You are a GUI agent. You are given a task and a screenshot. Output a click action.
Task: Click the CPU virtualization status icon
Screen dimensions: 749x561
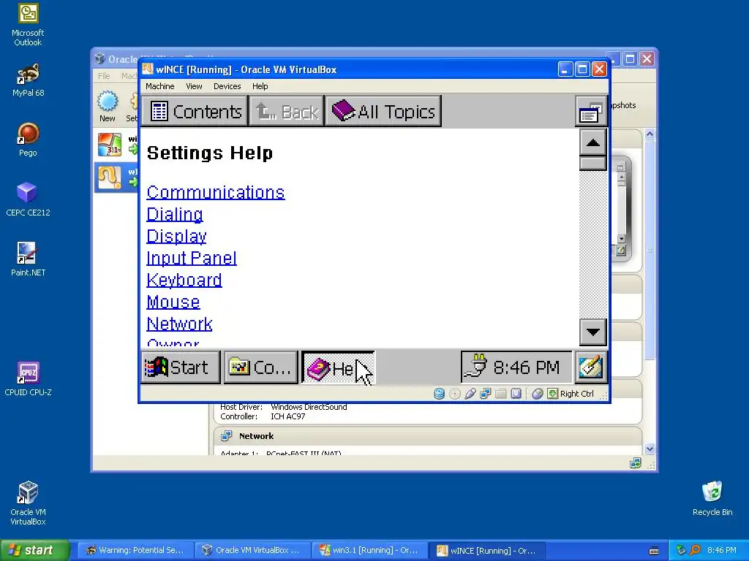[x=516, y=394]
